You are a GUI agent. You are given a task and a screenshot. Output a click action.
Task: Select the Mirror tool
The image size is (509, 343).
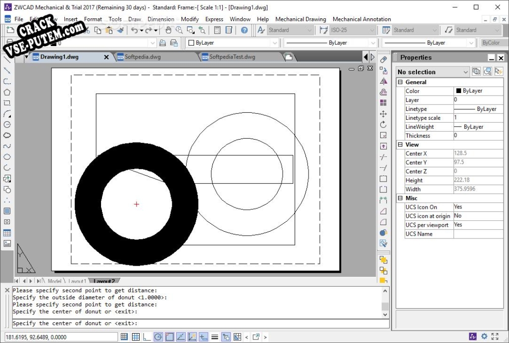(383, 81)
